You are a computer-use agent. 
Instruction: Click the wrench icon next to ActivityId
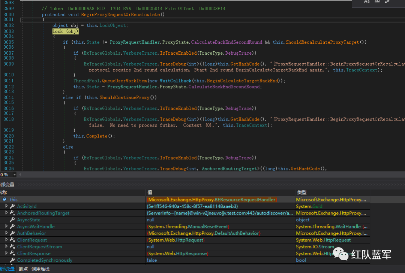coord(12,206)
